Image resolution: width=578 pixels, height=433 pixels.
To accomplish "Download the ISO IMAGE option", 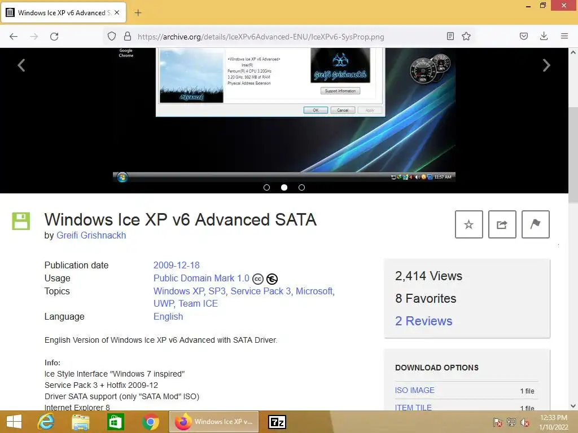I will tap(415, 390).
